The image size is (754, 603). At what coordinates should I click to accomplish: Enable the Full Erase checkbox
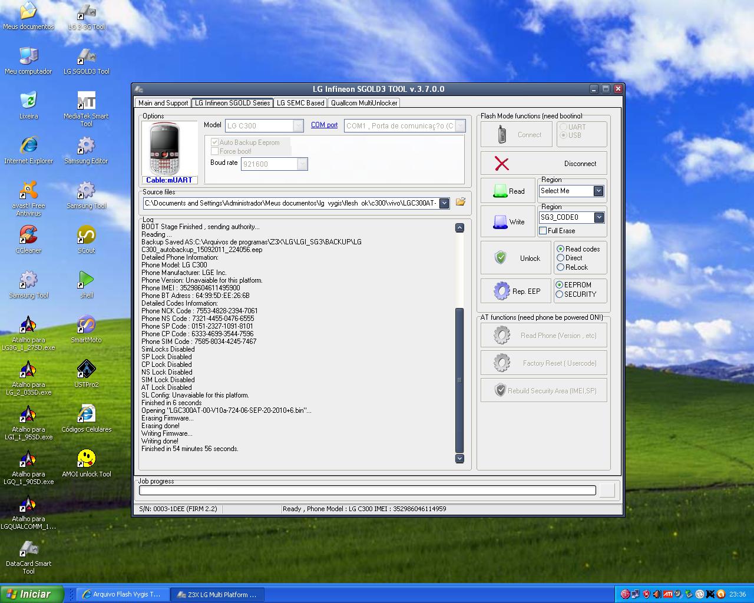[x=543, y=231]
